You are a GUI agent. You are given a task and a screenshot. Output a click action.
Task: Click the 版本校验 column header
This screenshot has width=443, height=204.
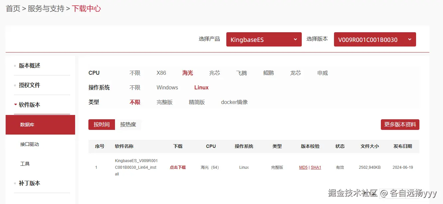tap(310, 146)
